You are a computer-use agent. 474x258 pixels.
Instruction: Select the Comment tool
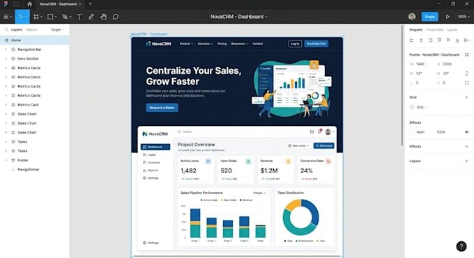click(116, 17)
